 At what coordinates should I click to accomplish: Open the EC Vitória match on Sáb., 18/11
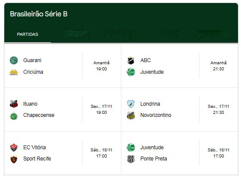[x=63, y=153]
